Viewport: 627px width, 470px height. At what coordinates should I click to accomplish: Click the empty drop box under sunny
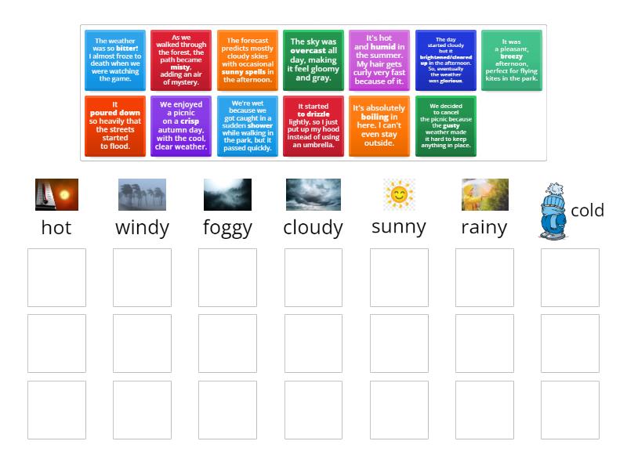click(x=399, y=277)
